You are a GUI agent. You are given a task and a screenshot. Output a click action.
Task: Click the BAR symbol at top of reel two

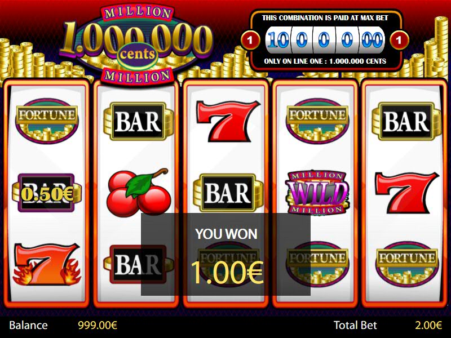138,121
